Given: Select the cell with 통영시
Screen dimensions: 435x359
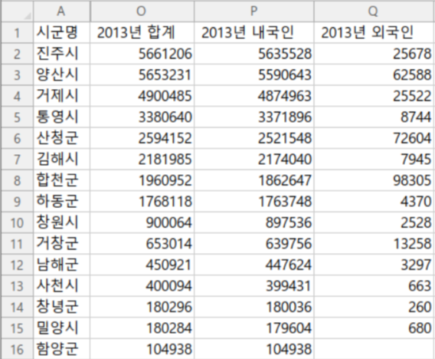Looking at the screenshot, I should click(x=61, y=117).
